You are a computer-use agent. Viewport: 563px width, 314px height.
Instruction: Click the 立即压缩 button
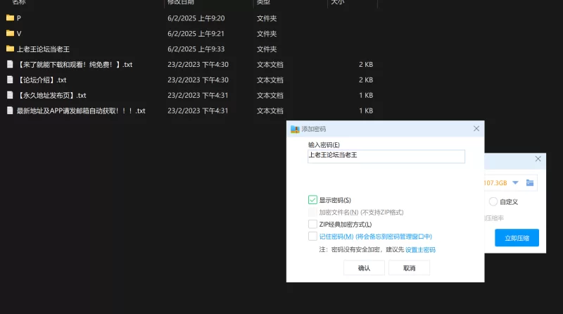[517, 238]
